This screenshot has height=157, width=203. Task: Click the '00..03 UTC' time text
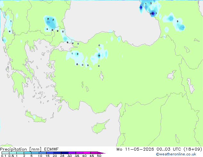(169, 149)
